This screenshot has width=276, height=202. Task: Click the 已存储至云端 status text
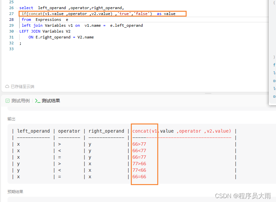point(23,86)
